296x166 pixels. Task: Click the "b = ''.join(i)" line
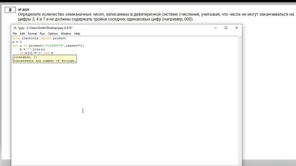32,49
